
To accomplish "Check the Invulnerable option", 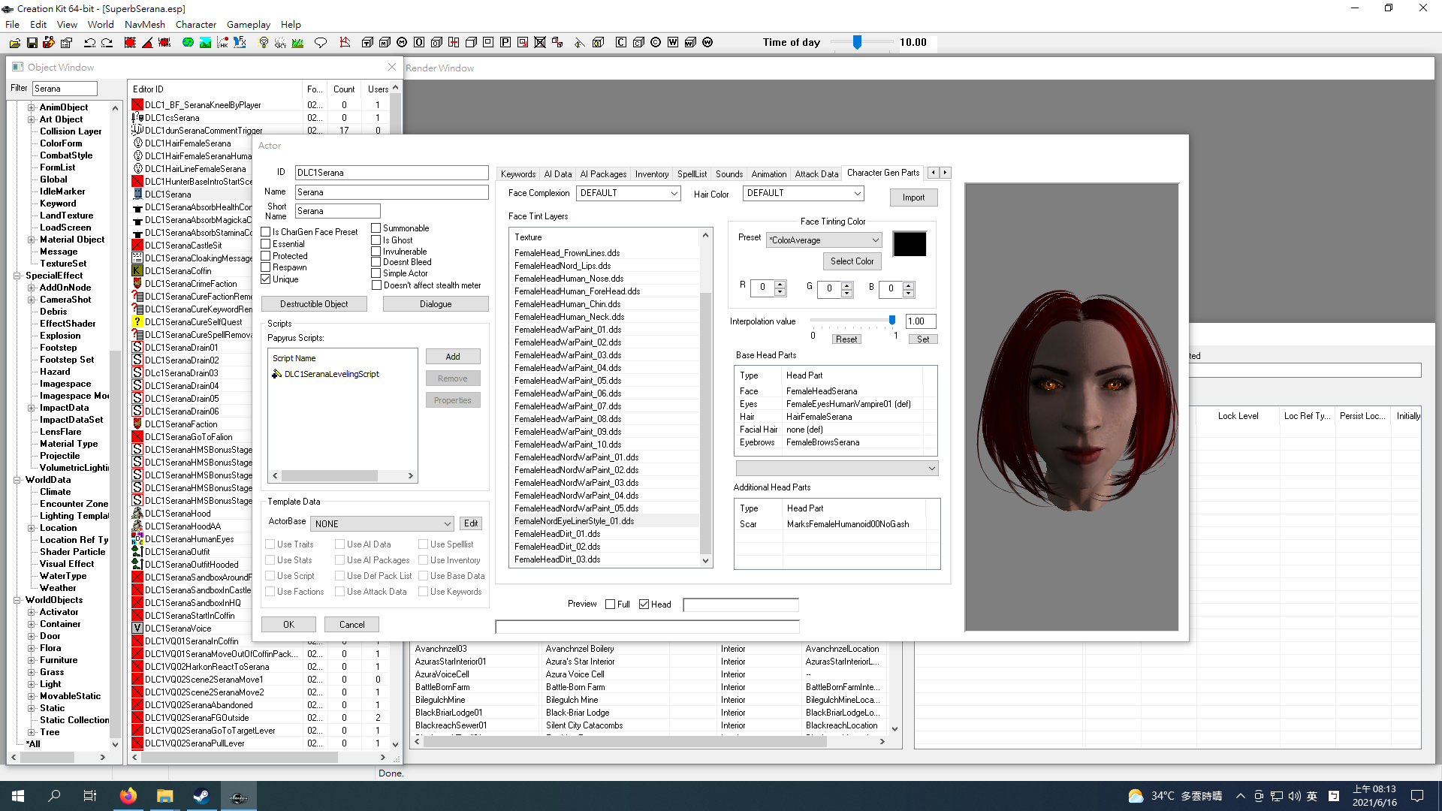I will click(x=376, y=252).
